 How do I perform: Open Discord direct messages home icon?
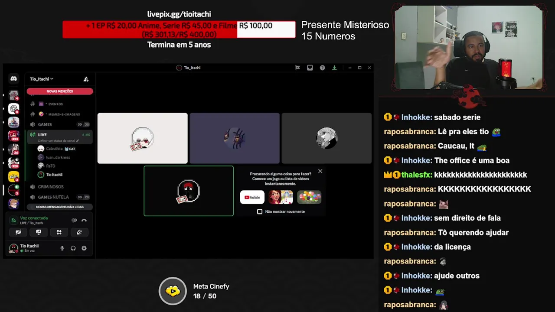13,79
